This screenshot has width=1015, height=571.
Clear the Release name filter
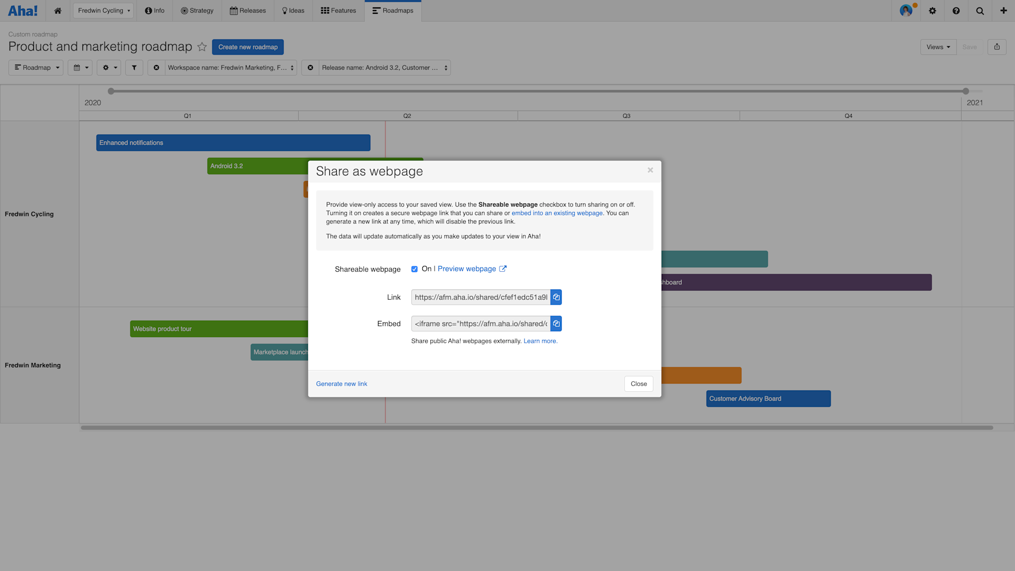point(310,68)
